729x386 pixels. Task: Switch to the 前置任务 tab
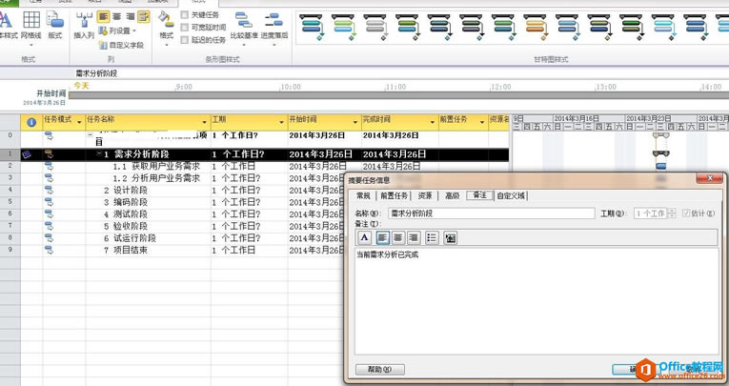click(394, 195)
